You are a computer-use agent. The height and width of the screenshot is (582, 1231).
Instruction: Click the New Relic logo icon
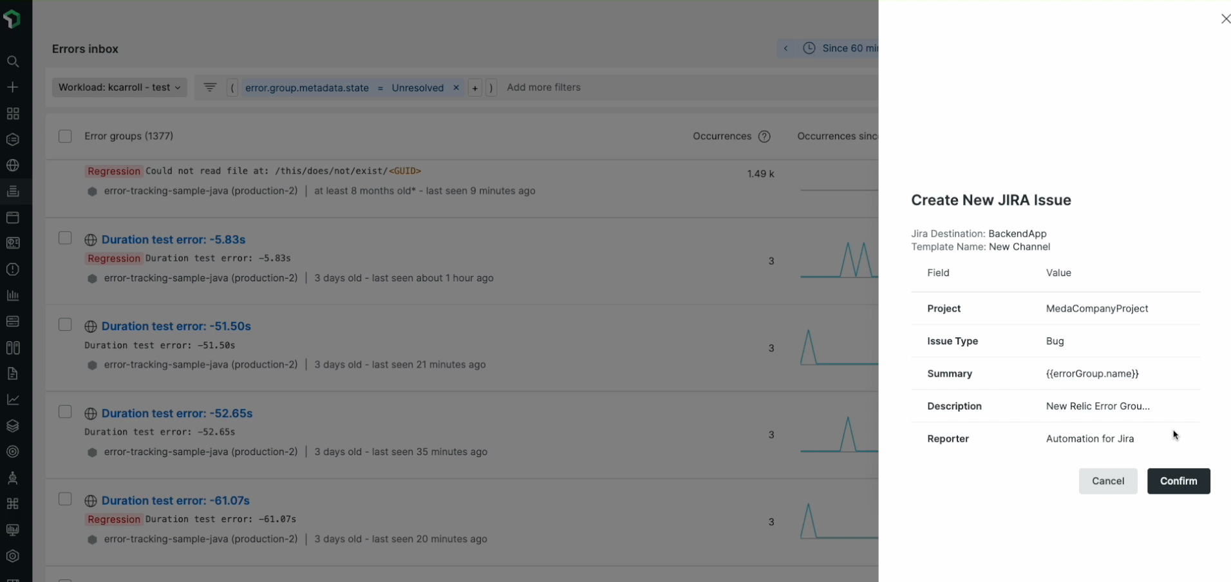point(12,19)
